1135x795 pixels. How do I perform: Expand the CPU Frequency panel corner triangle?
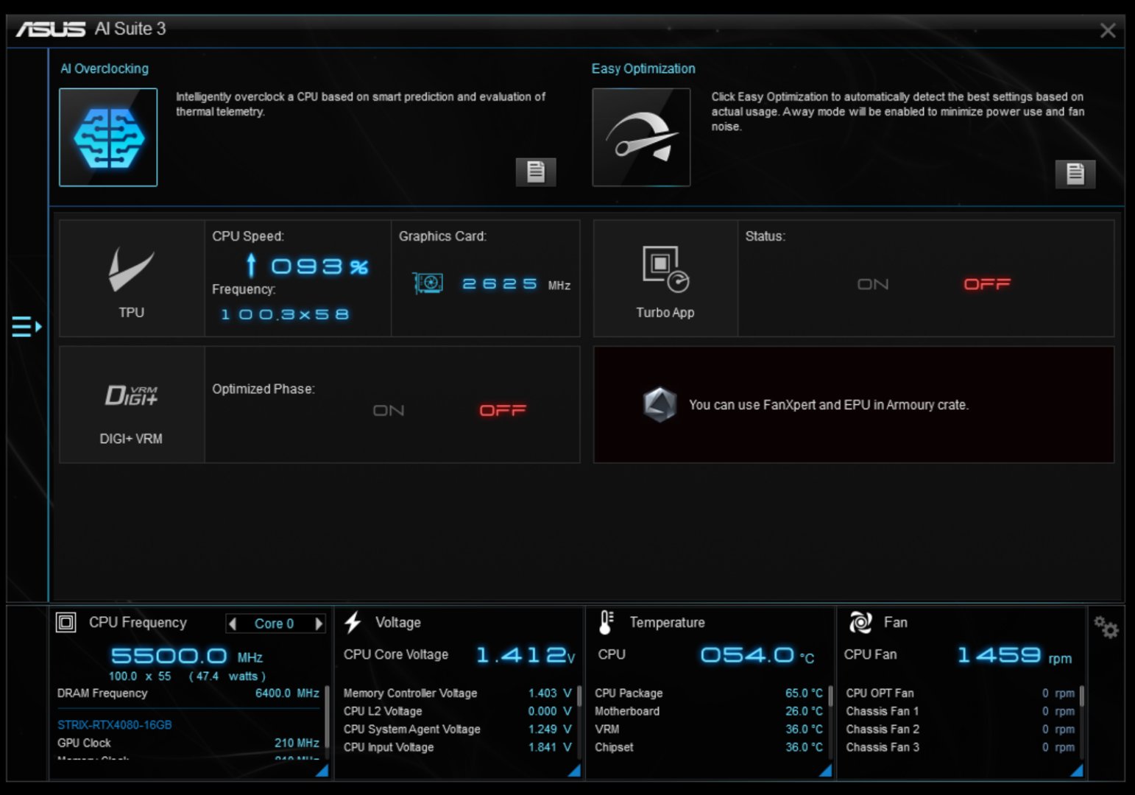tap(322, 771)
